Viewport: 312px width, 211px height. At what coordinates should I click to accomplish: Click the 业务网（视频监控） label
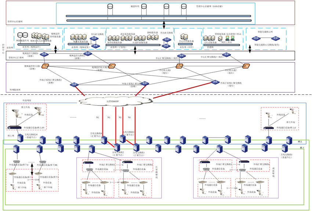click(x=31, y=47)
